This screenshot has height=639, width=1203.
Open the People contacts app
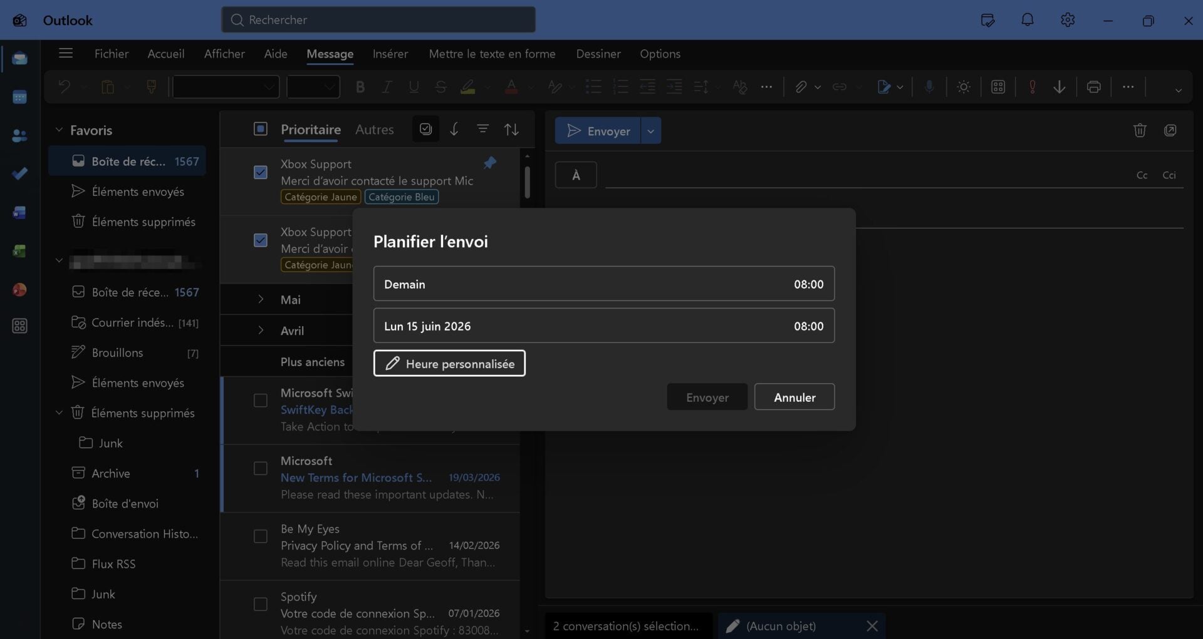click(19, 135)
